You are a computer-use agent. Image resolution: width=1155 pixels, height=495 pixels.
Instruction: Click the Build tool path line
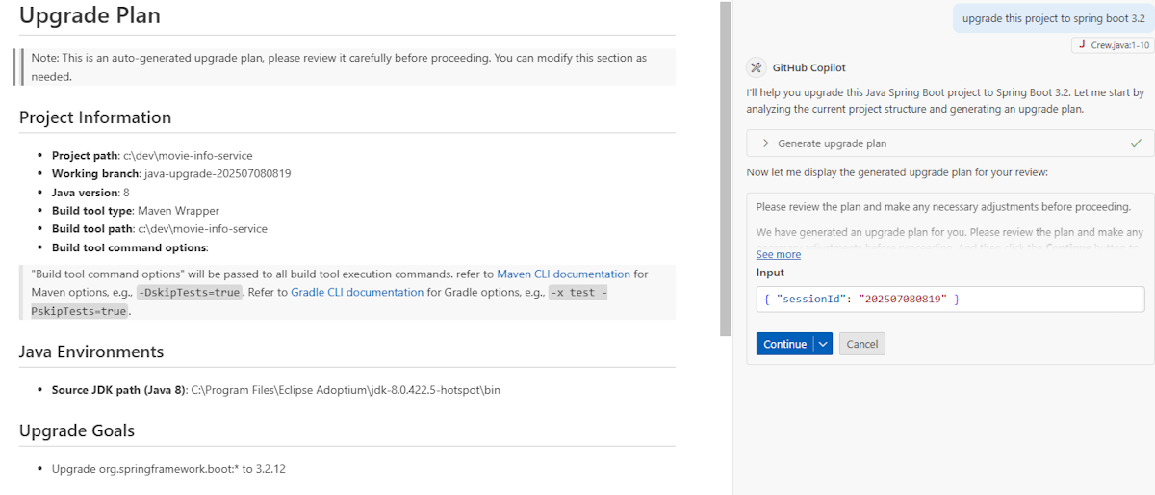160,229
